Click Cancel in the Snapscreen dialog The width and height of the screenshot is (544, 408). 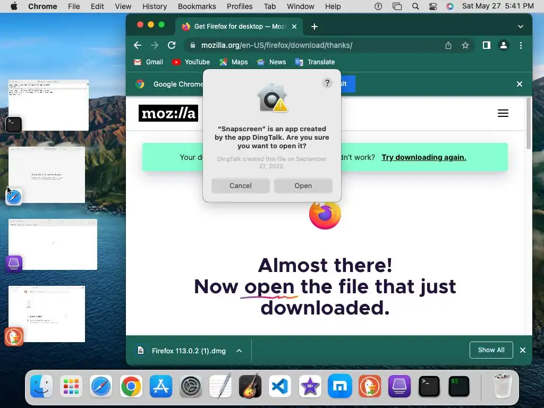coord(241,185)
